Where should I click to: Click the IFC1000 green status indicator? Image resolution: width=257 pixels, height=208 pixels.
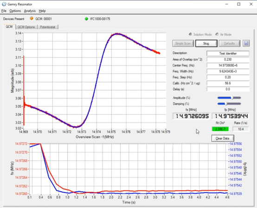[x=86, y=19]
